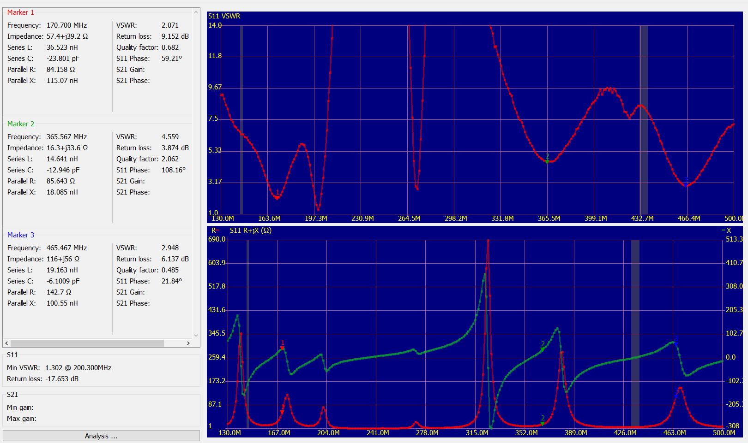Click the impedance value 16.3+j33.6 Ω

click(67, 148)
